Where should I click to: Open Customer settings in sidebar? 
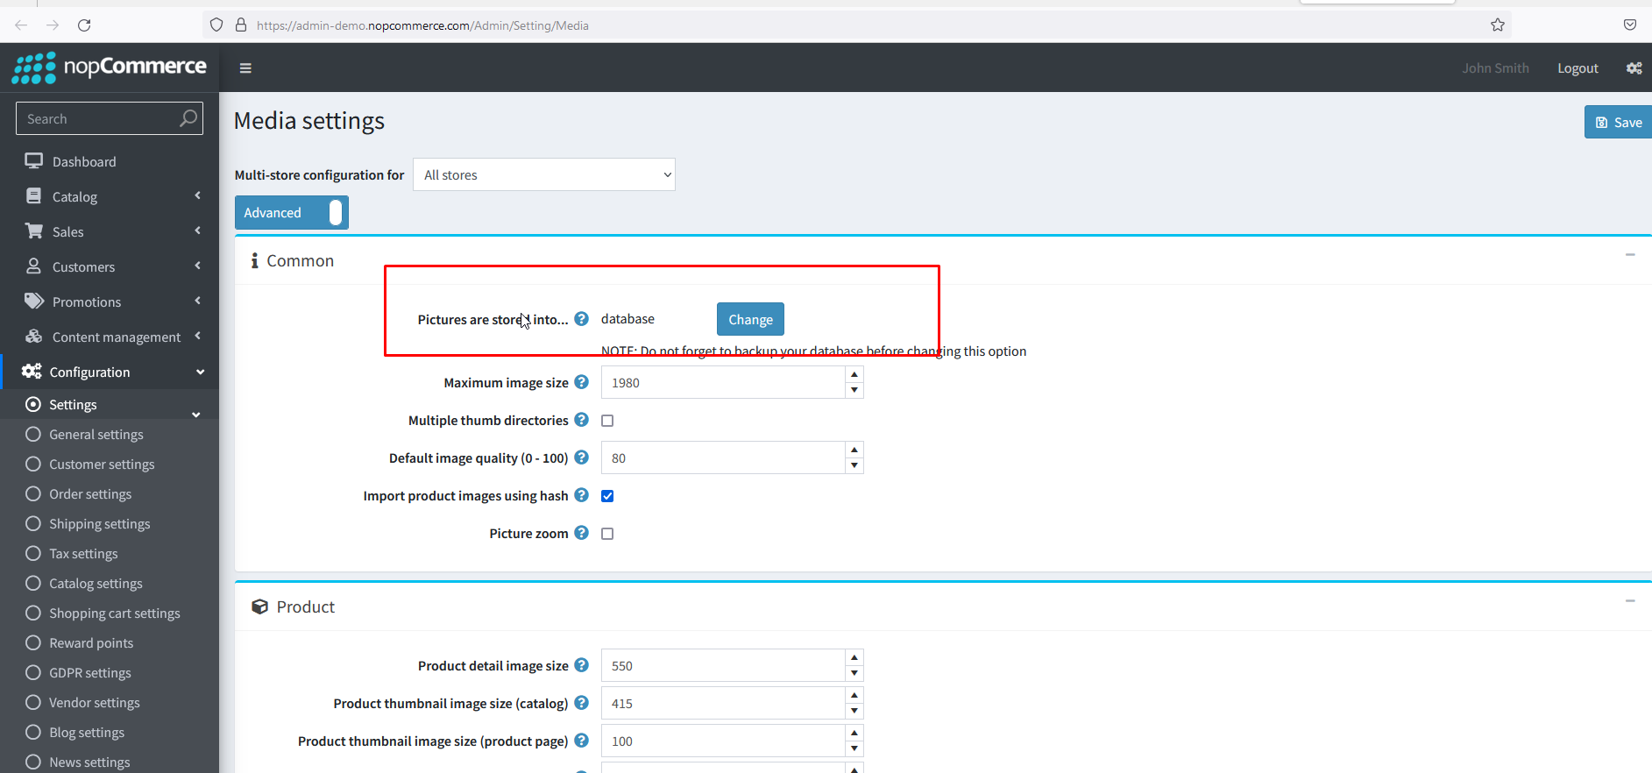[x=102, y=464]
